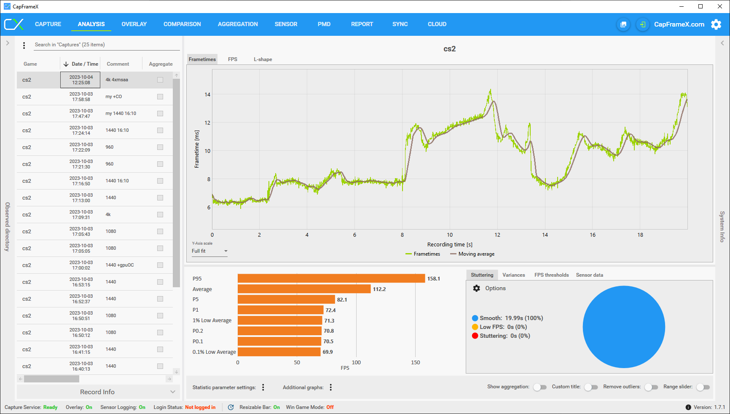
Task: Select the Frametimes graph tab
Action: (x=202, y=59)
